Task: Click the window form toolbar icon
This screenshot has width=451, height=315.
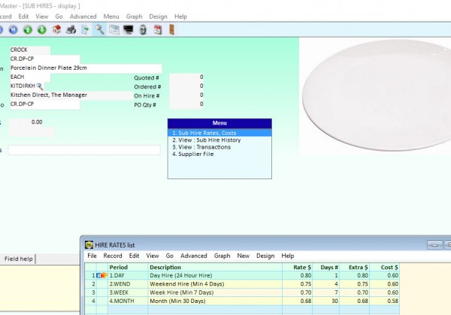Action: pos(114,29)
